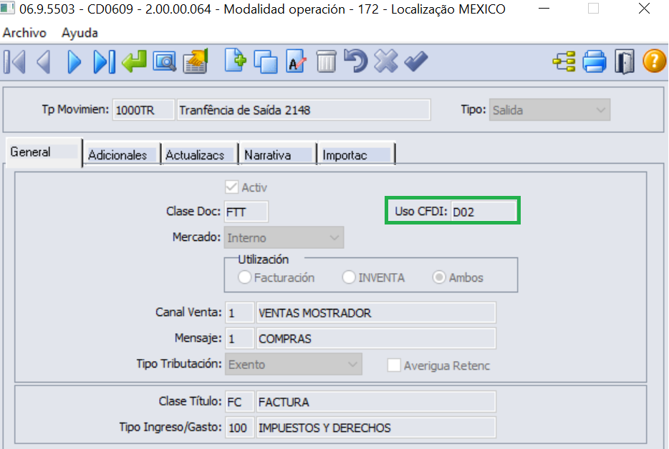
Task: Exit via the door icon
Action: point(625,61)
